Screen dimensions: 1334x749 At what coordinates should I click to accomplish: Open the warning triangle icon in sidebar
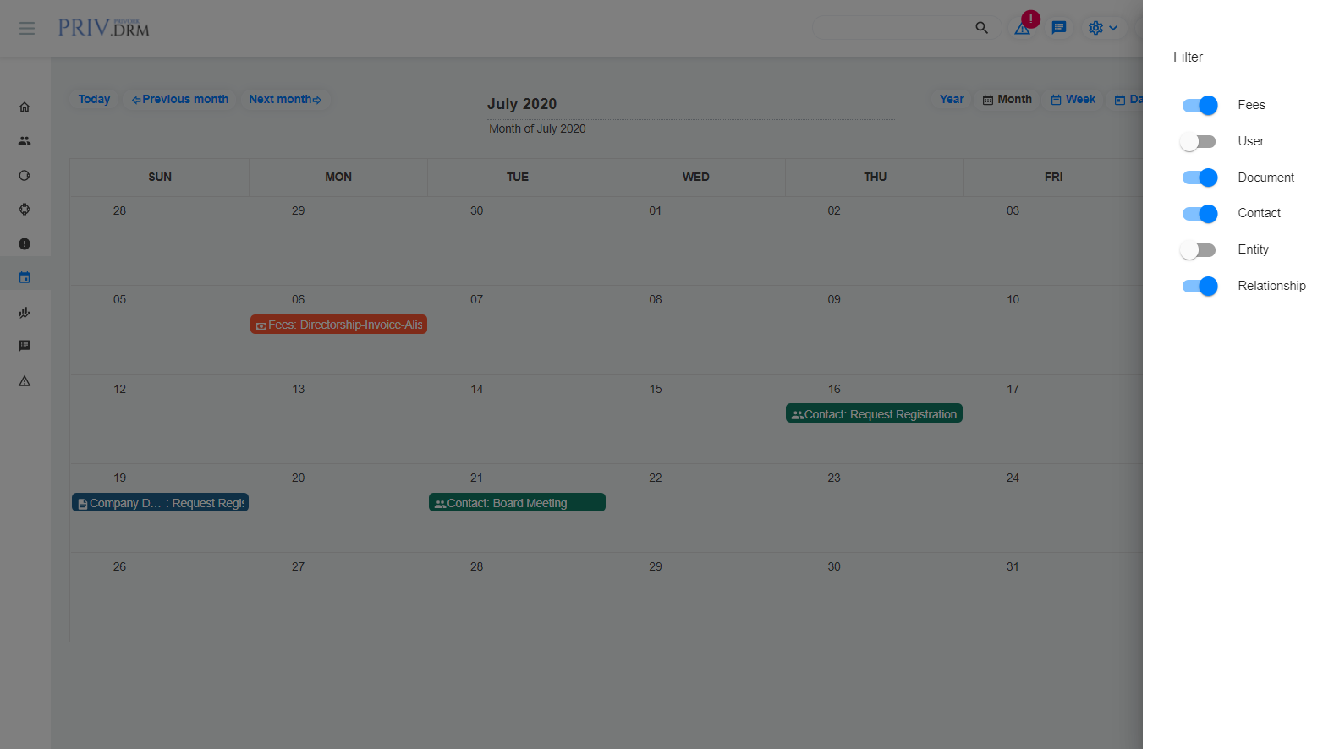pos(25,381)
